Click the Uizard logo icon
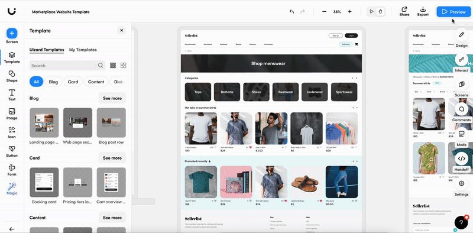 [11, 11]
